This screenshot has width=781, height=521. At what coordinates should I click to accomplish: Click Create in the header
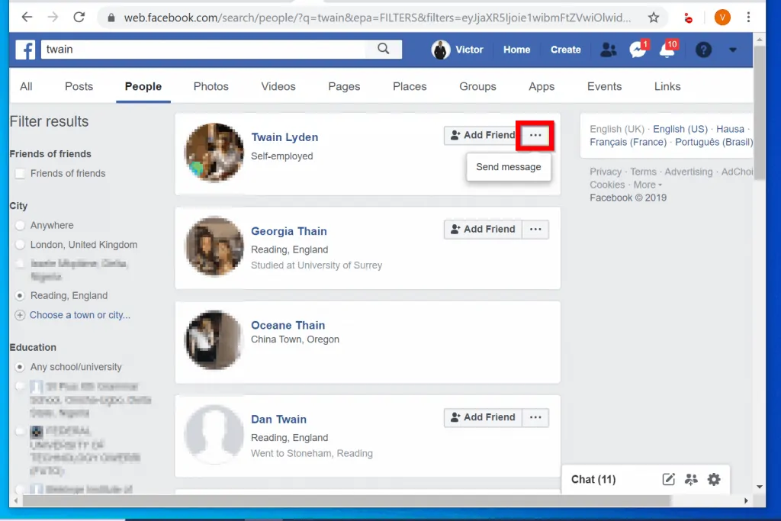tap(565, 50)
